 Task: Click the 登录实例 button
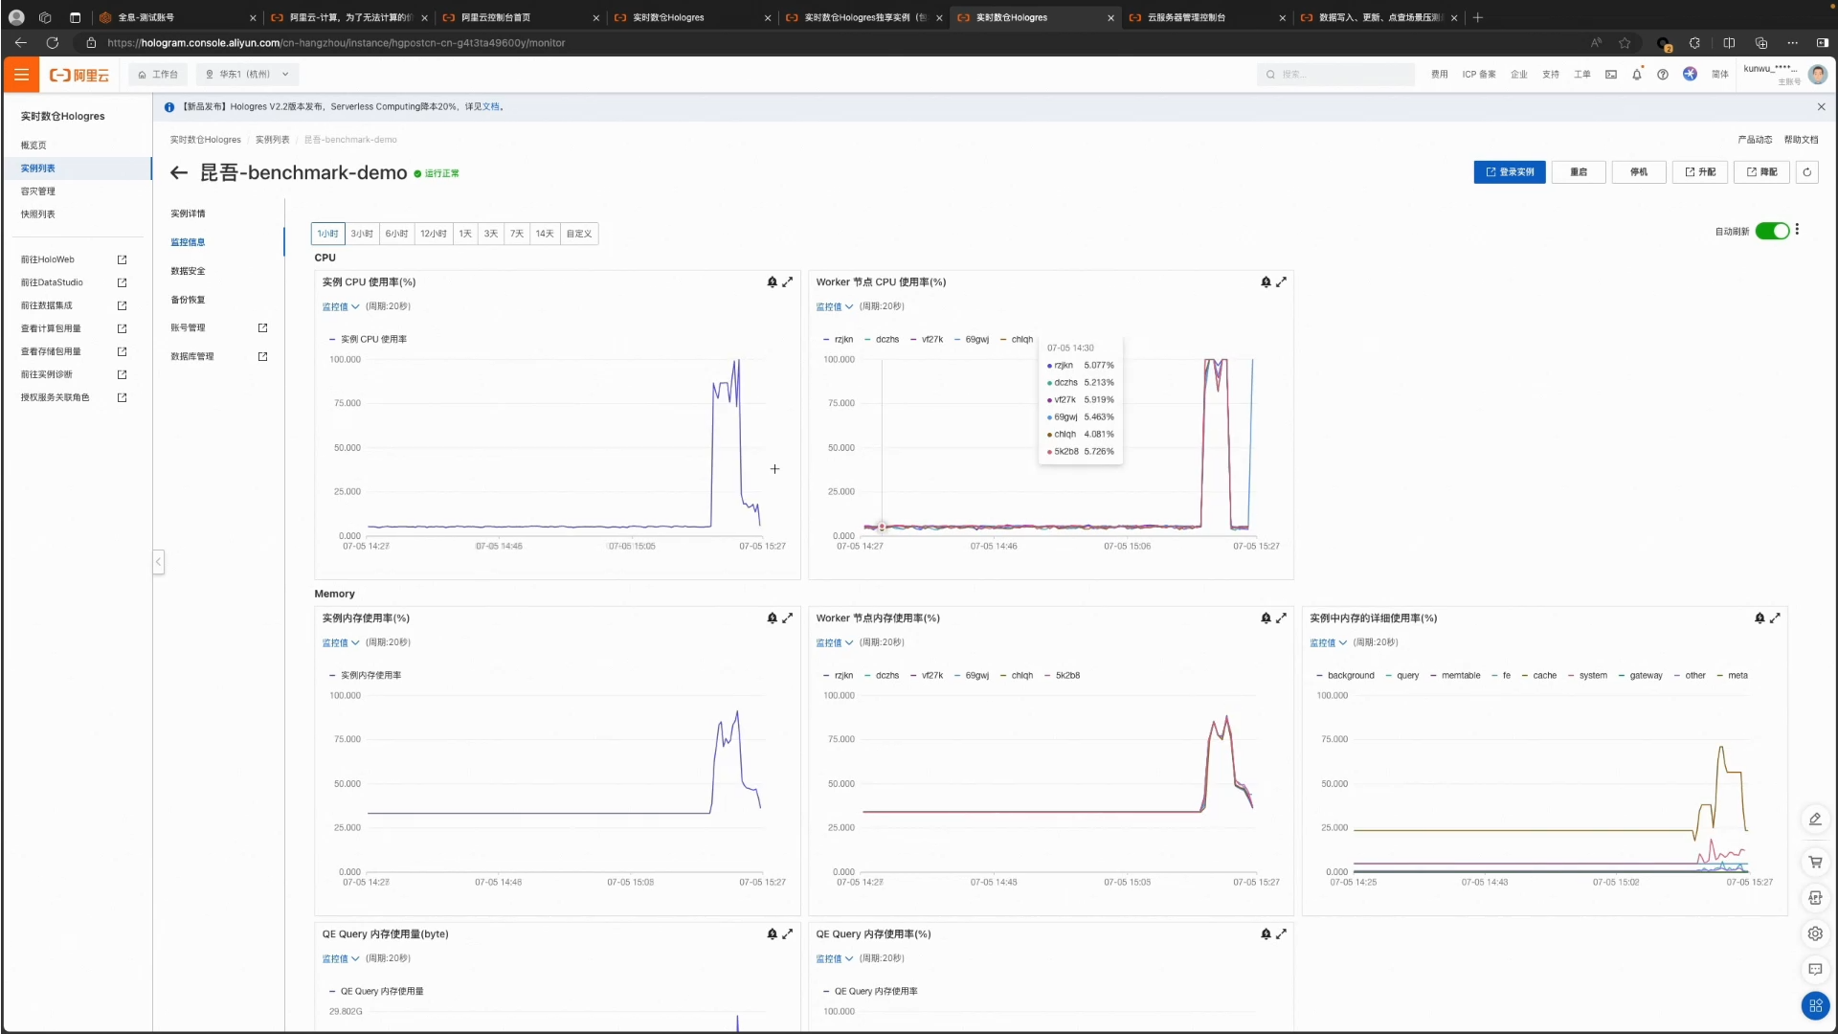(1509, 172)
